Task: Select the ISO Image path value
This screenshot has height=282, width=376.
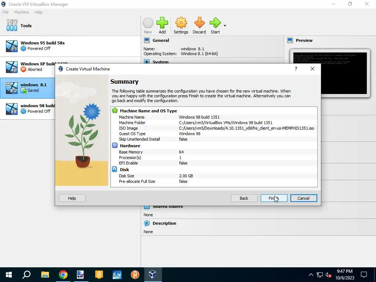Action: [246, 128]
